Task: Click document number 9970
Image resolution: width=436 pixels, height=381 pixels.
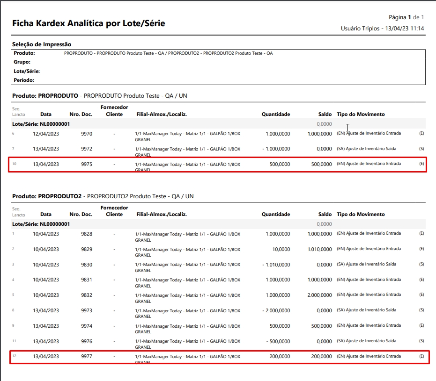Action: (x=87, y=134)
